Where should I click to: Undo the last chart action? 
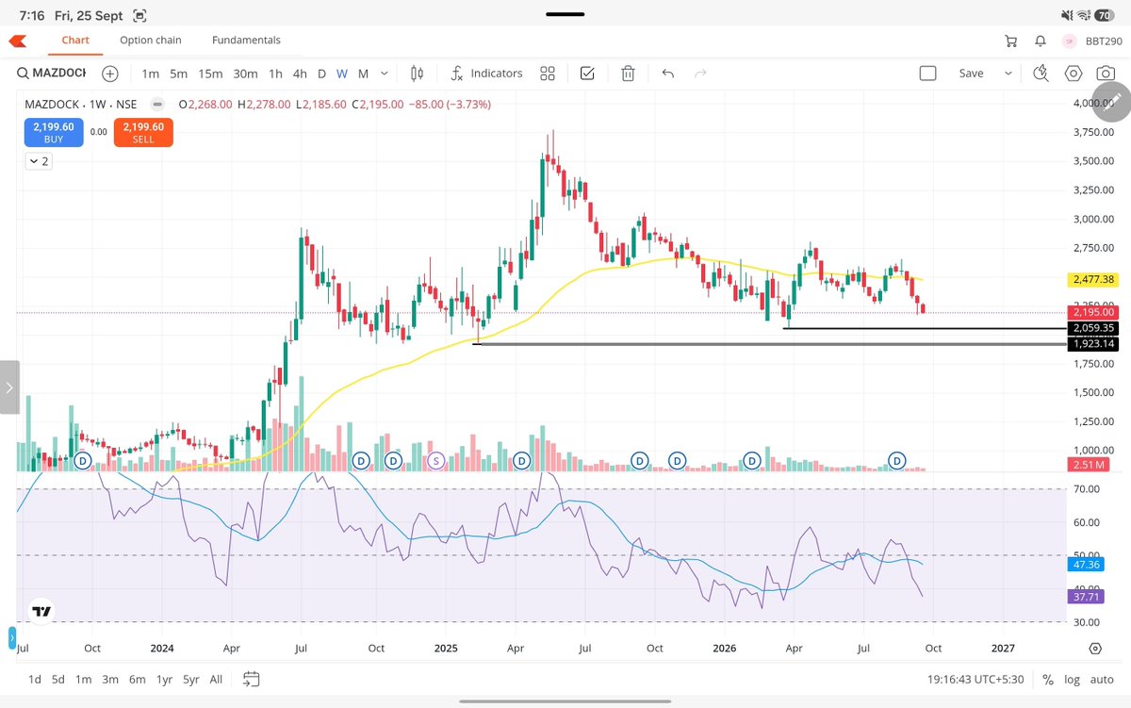click(x=667, y=74)
